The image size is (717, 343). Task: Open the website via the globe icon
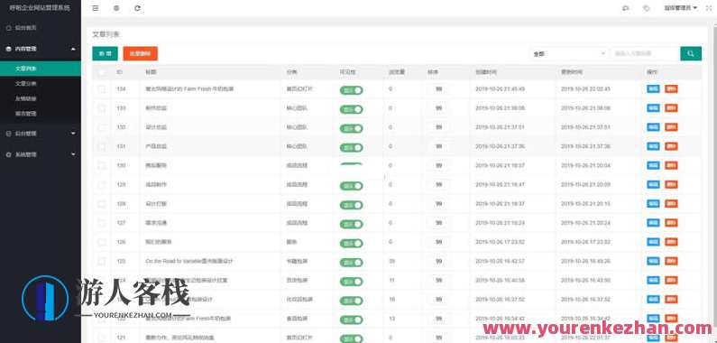coord(116,8)
